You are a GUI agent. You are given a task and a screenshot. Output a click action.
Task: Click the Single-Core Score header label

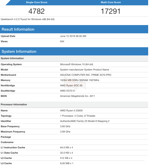tap(37, 2)
